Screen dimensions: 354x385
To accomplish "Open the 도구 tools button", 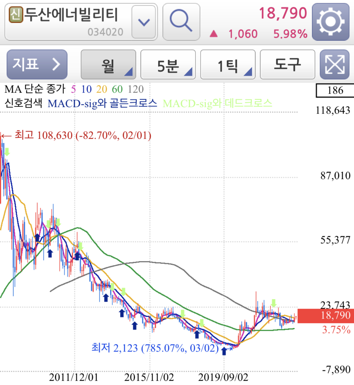I will 287,64.
